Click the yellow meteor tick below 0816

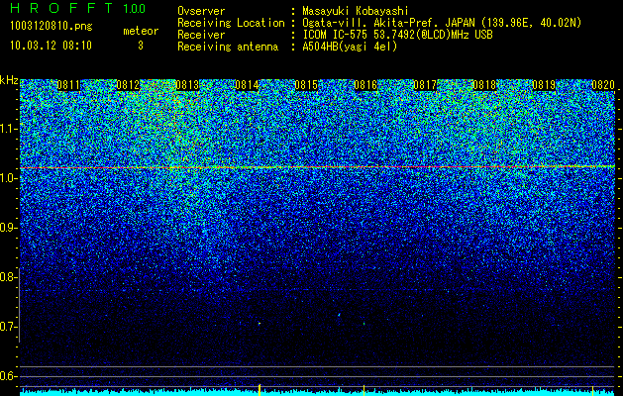[363, 390]
